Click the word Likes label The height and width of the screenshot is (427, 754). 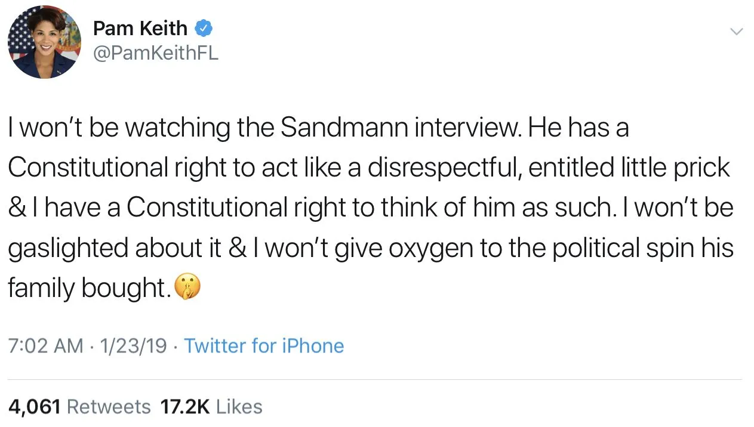[x=239, y=407]
